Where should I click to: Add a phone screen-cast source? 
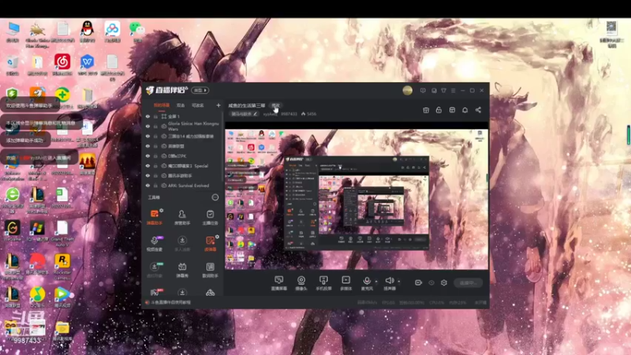(x=323, y=283)
